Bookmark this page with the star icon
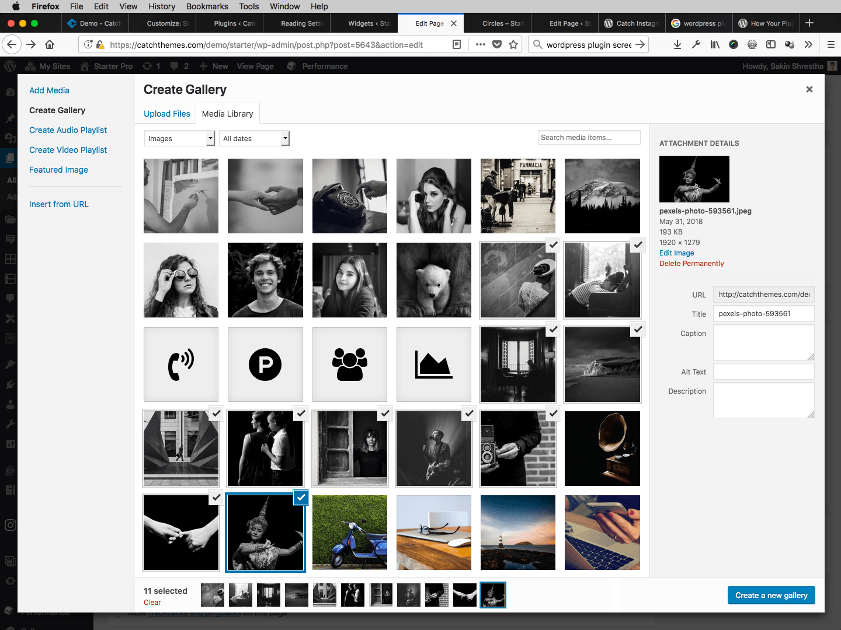This screenshot has height=630, width=841. pyautogui.click(x=513, y=44)
